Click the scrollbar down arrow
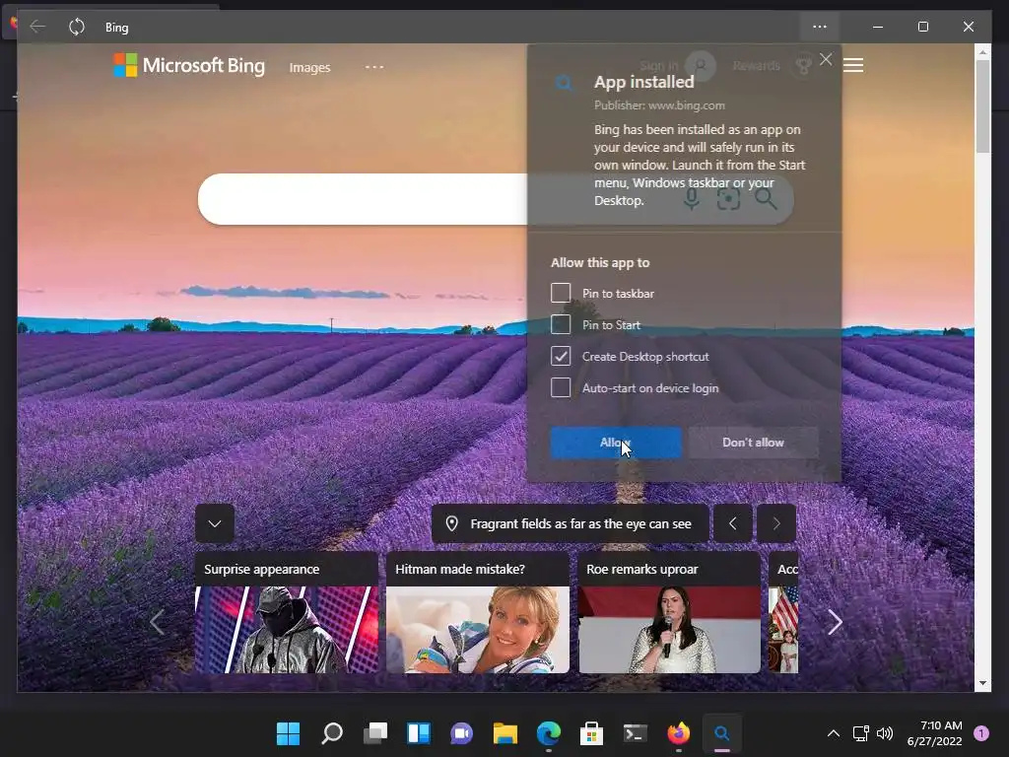 [982, 684]
